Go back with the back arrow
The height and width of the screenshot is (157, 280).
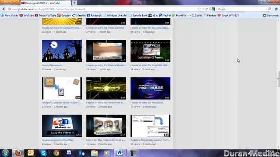point(4,9)
